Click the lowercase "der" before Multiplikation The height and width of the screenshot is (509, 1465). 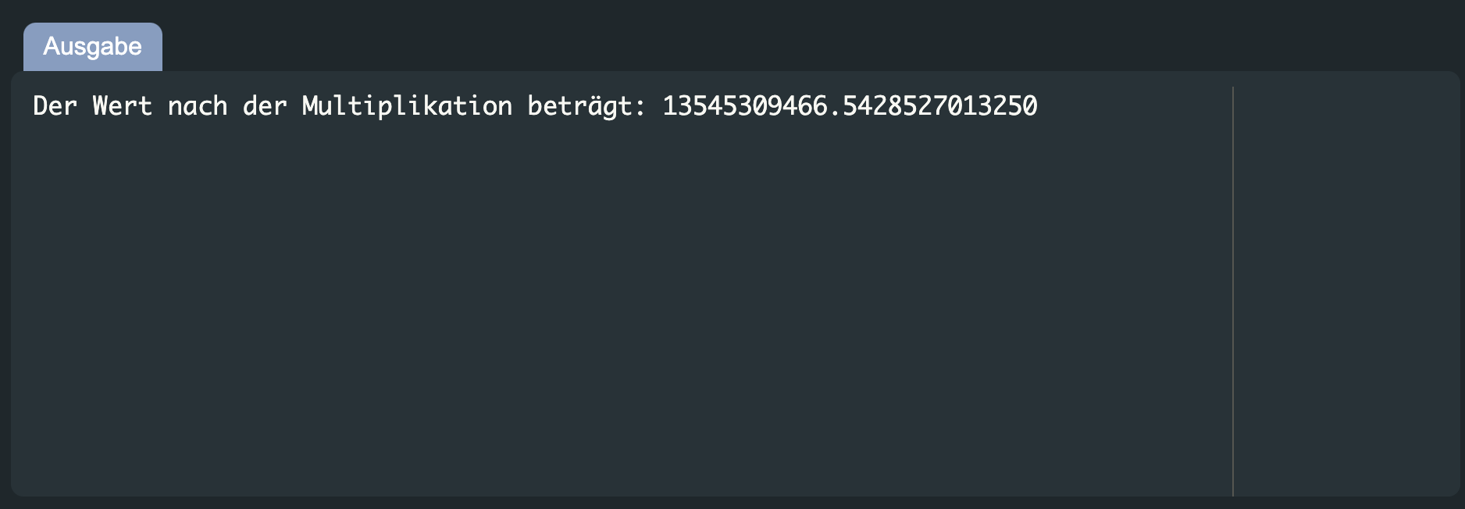(265, 105)
